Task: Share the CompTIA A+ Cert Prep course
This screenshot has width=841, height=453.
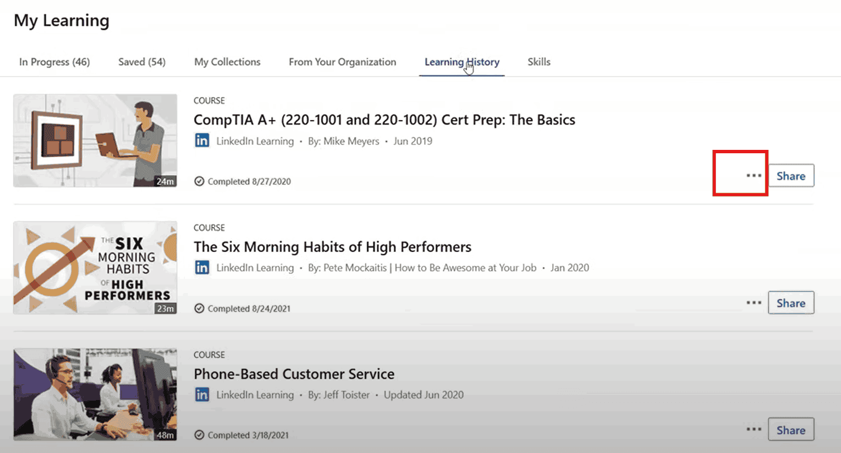Action: click(x=791, y=176)
